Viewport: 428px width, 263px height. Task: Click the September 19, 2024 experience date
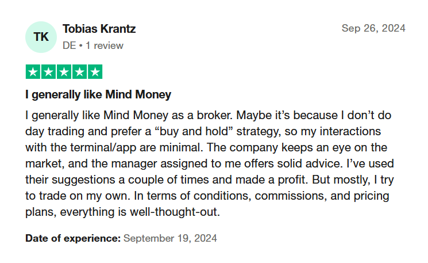point(170,238)
